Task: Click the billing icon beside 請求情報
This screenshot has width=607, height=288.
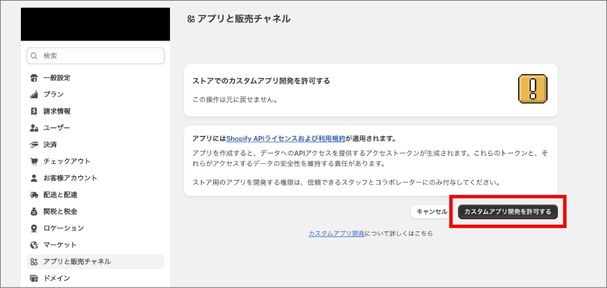Action: pos(34,111)
